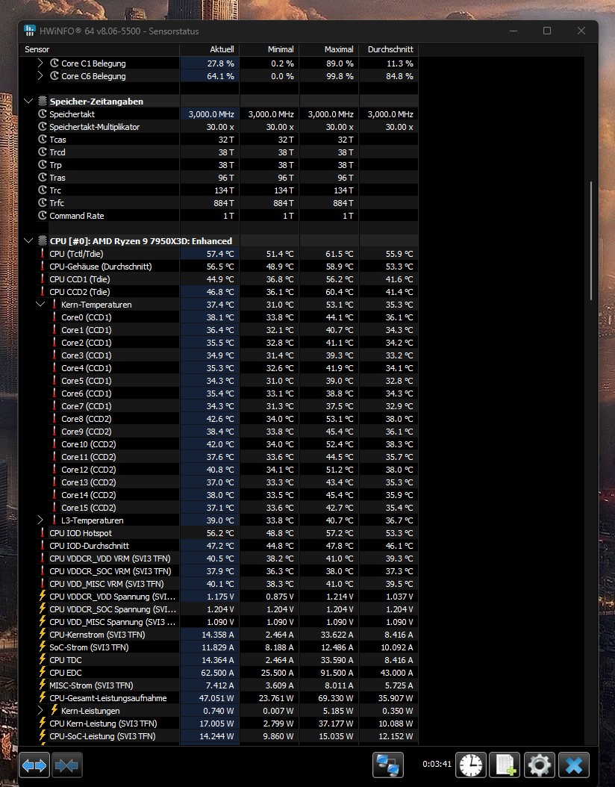Collapse Kern-Temperaturen group

(40, 304)
